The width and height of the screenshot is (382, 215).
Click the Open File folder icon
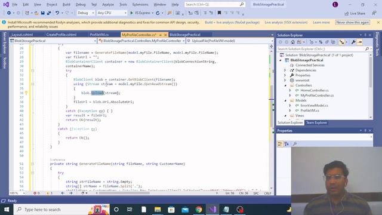point(36,13)
